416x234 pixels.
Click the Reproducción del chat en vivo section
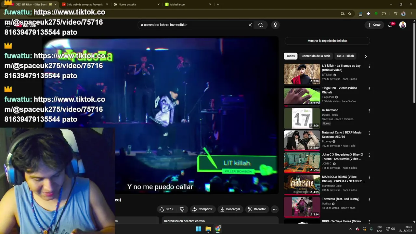220,221
